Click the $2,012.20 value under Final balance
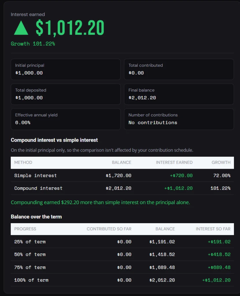 (x=142, y=98)
